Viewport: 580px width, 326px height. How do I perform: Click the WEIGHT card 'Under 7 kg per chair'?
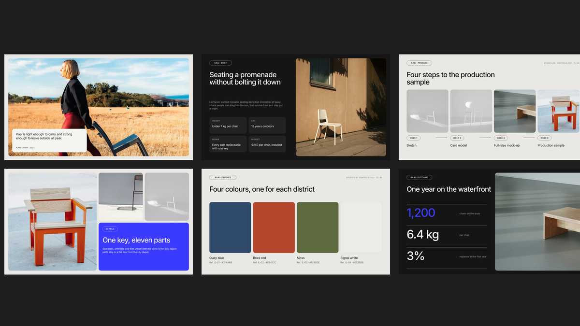228,125
